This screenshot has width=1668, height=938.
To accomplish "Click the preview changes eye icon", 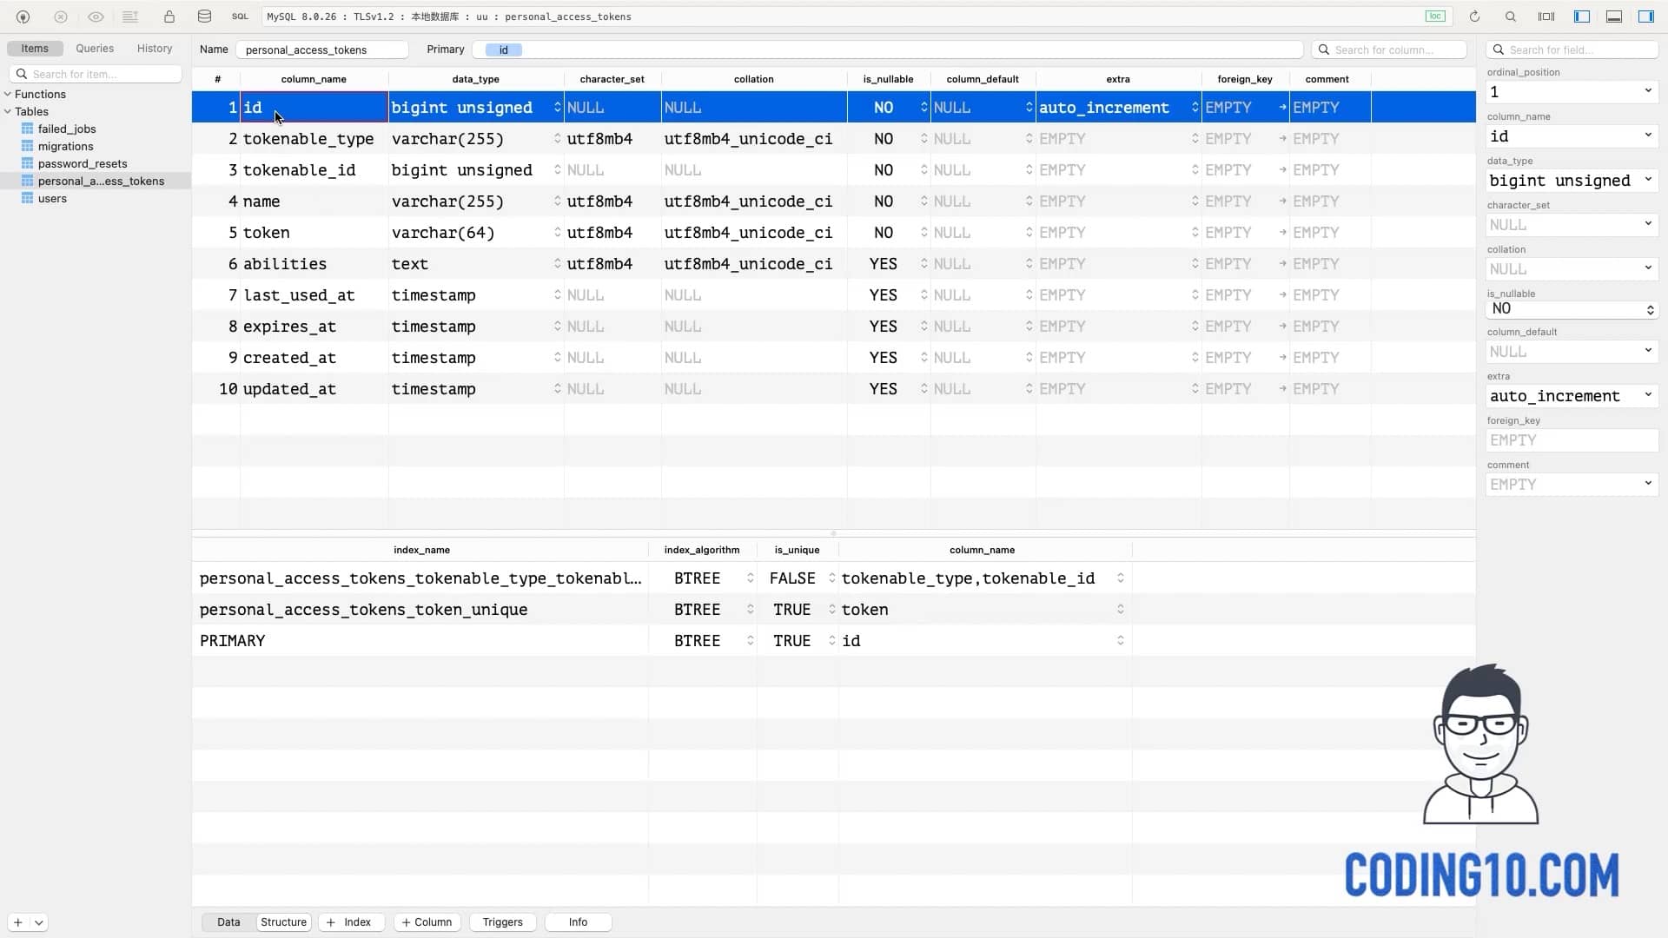I will pyautogui.click(x=96, y=17).
